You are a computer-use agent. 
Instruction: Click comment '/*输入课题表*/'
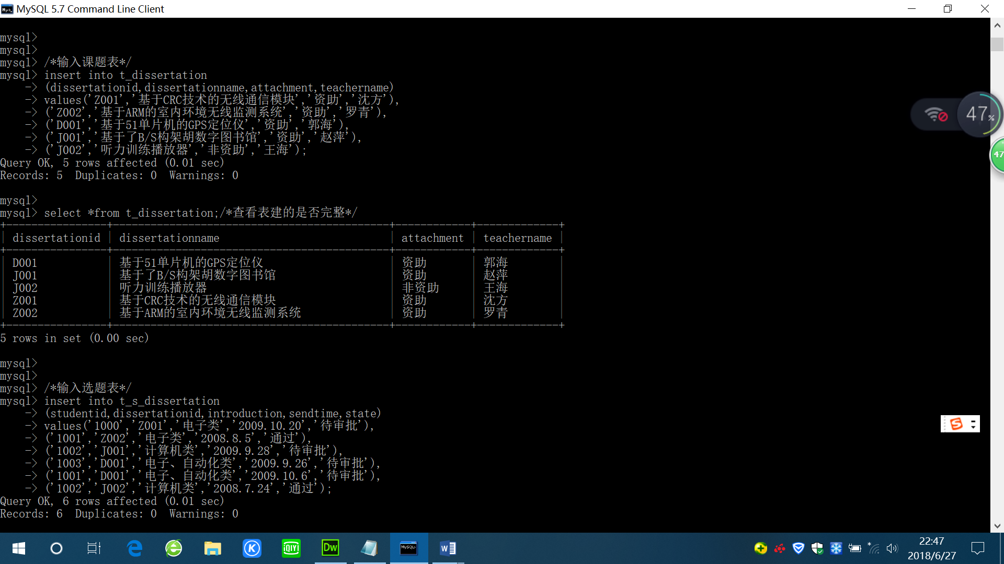88,62
